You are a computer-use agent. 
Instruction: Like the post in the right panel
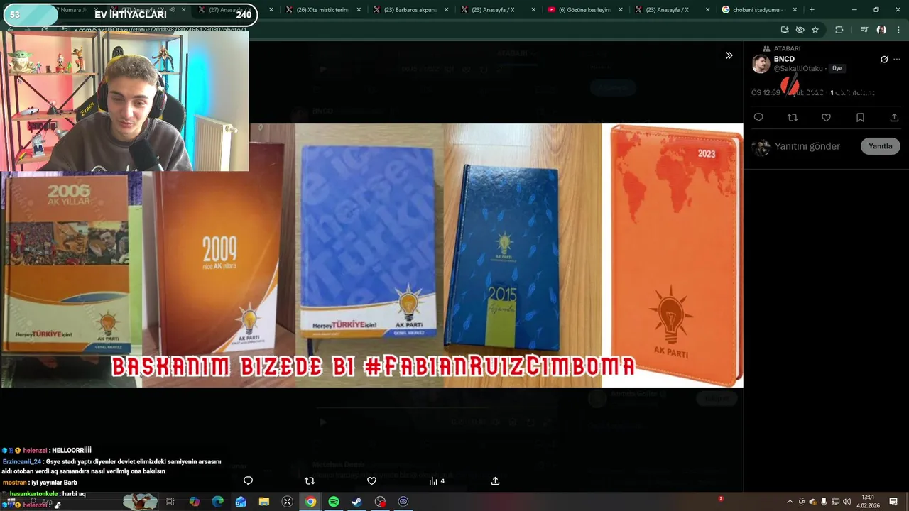click(x=826, y=117)
